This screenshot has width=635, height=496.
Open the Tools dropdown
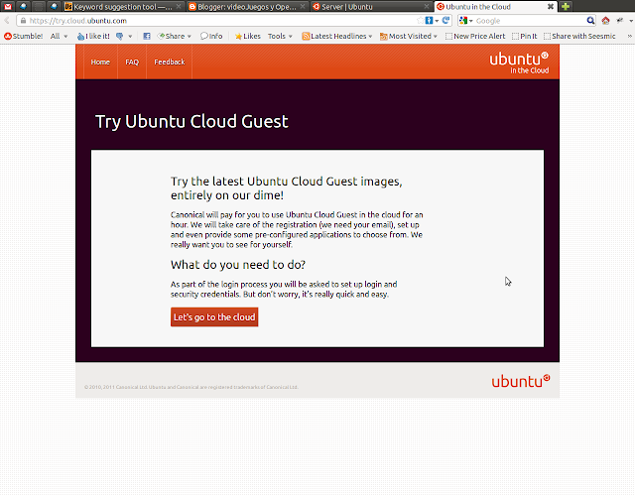pos(280,36)
